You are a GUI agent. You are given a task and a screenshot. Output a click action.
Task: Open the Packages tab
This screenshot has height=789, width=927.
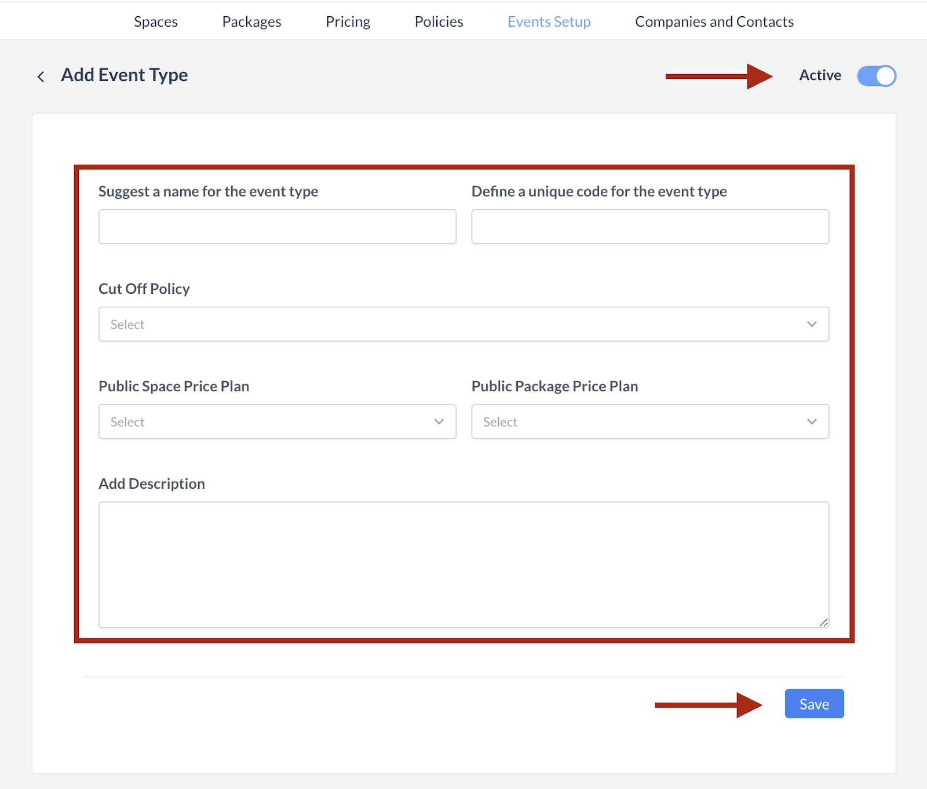(251, 22)
